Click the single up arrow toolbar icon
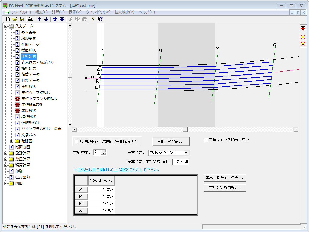 pos(39,19)
